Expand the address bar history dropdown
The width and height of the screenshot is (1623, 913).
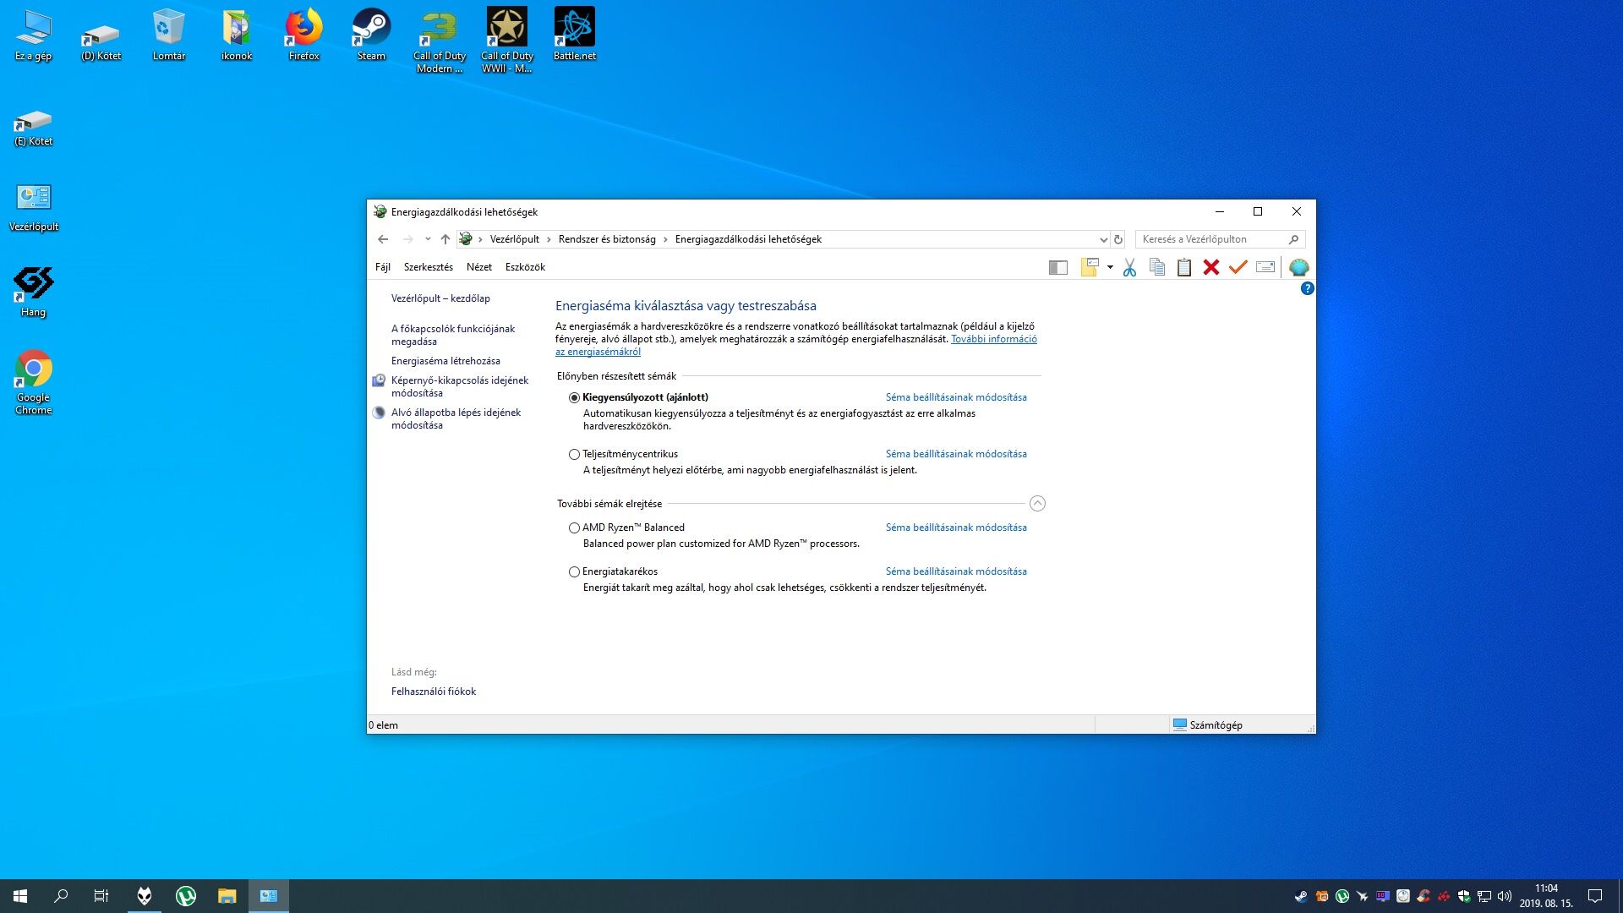pyautogui.click(x=1103, y=239)
